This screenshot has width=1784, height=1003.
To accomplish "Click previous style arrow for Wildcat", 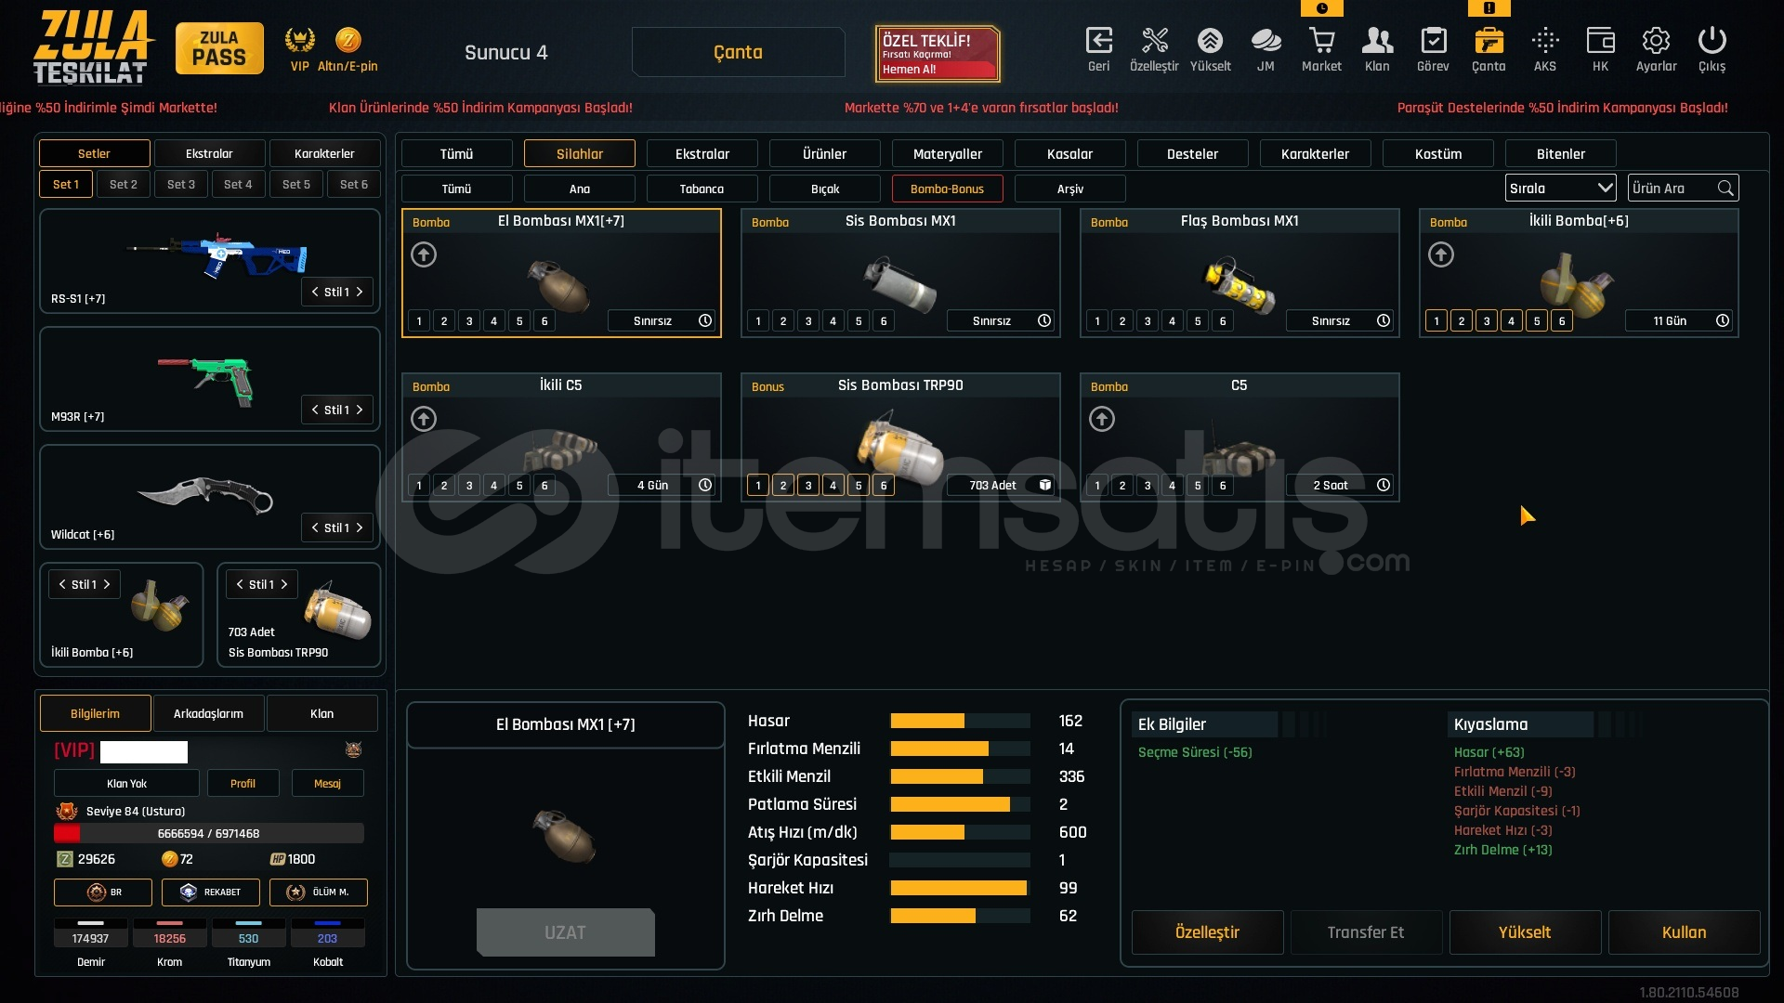I will [x=315, y=528].
